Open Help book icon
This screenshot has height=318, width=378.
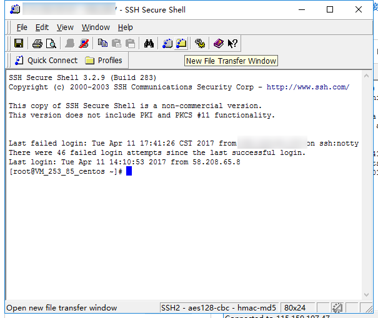219,43
